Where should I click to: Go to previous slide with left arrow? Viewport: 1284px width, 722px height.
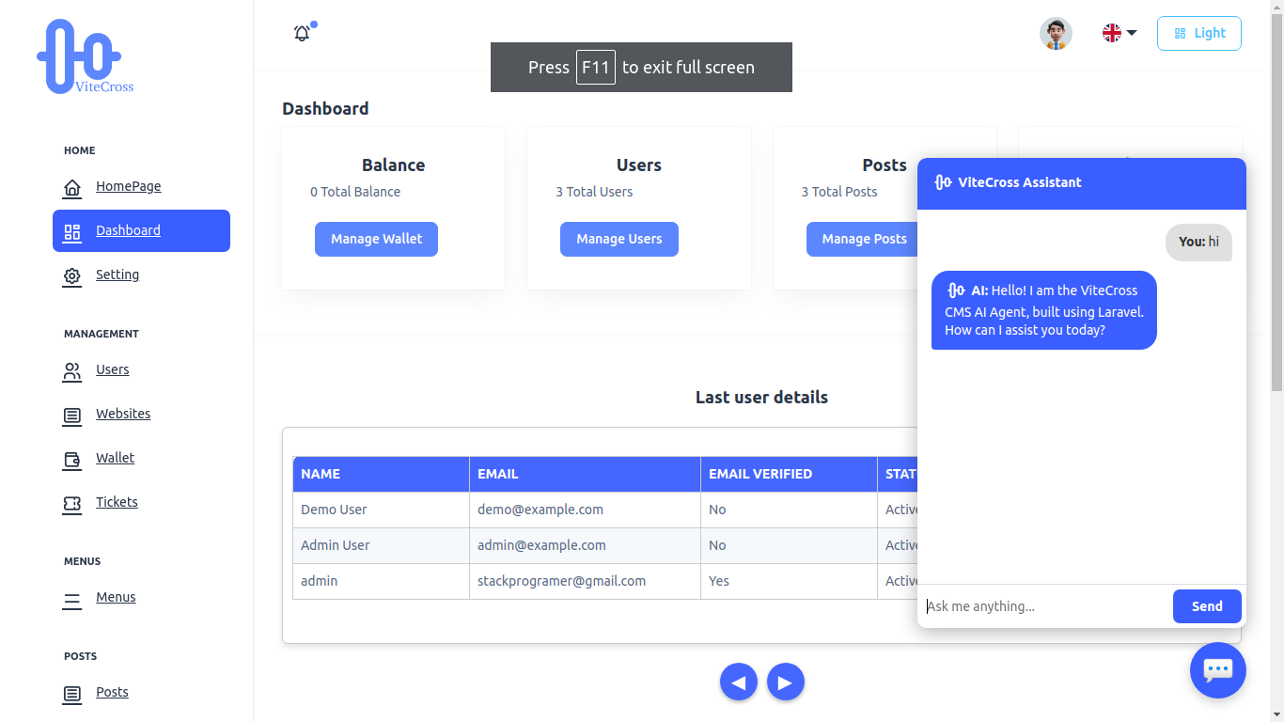pos(738,682)
